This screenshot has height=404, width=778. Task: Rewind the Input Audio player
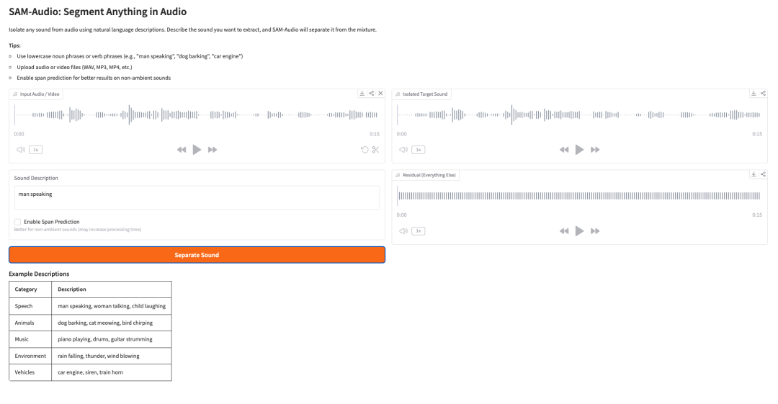[x=182, y=149]
